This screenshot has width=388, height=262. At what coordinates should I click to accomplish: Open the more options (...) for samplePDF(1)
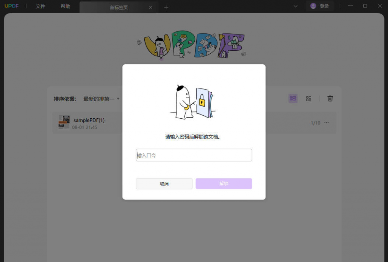pyautogui.click(x=327, y=123)
